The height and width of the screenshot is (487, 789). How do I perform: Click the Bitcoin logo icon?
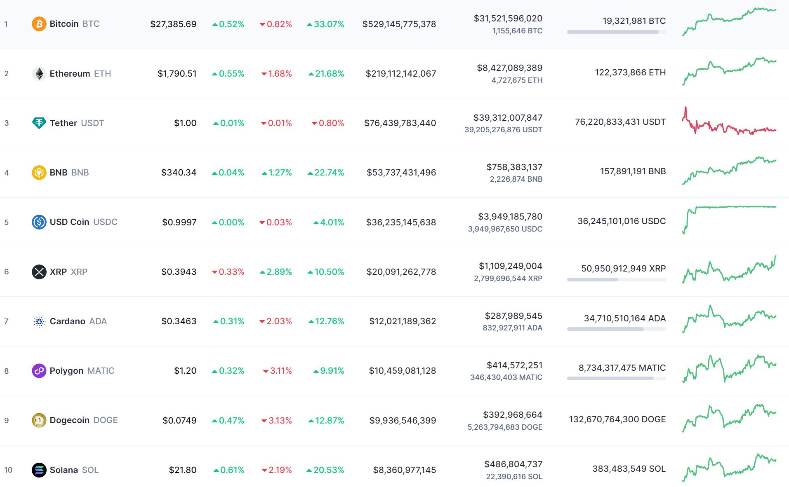coord(39,24)
